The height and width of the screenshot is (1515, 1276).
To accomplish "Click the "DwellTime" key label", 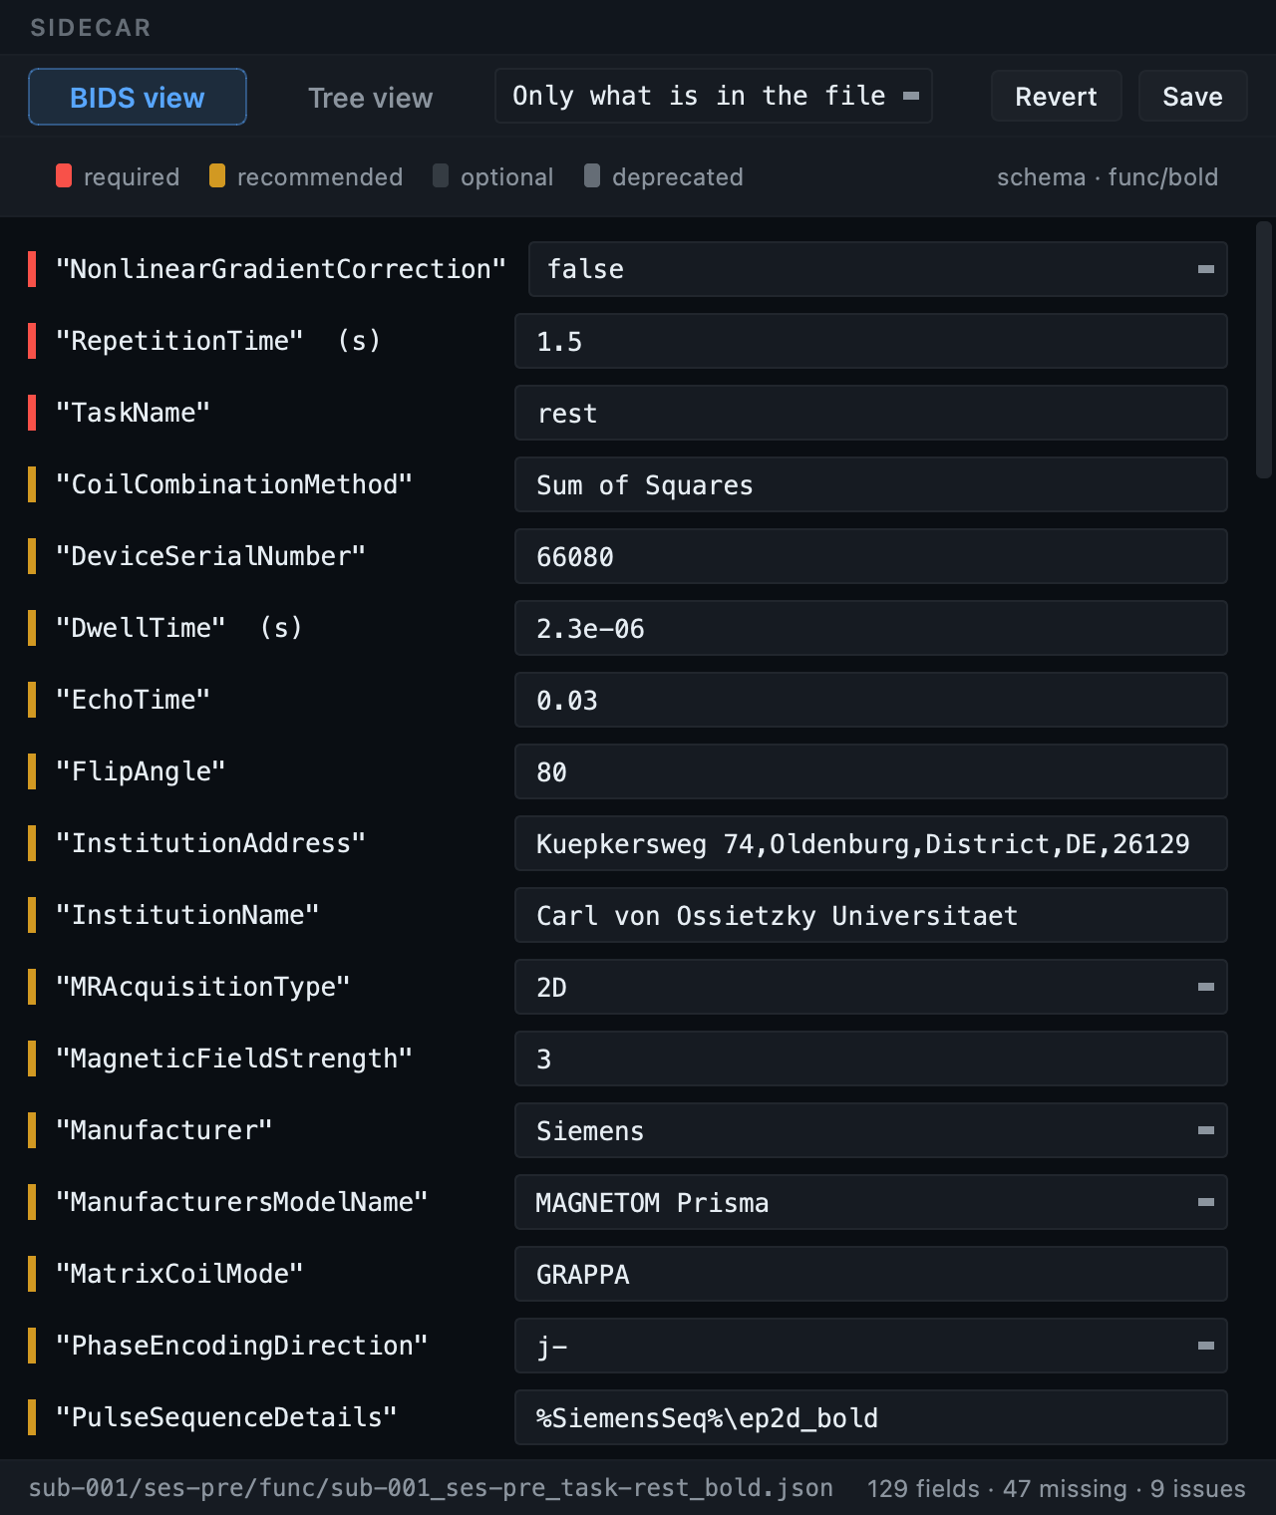I will (x=141, y=628).
